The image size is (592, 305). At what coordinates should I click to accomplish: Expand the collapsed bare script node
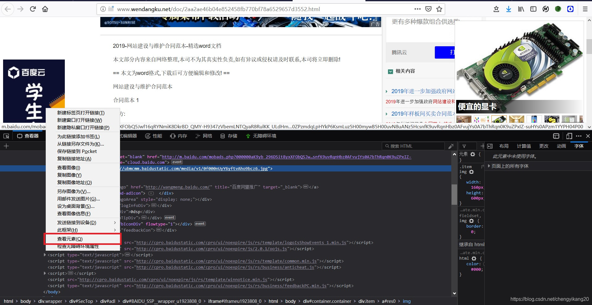[45, 273]
